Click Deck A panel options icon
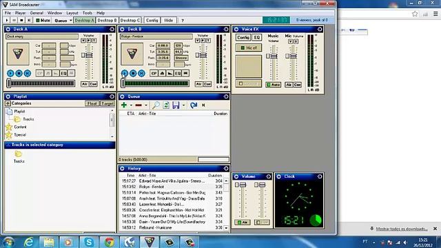The image size is (441, 248). pyautogui.click(x=112, y=29)
